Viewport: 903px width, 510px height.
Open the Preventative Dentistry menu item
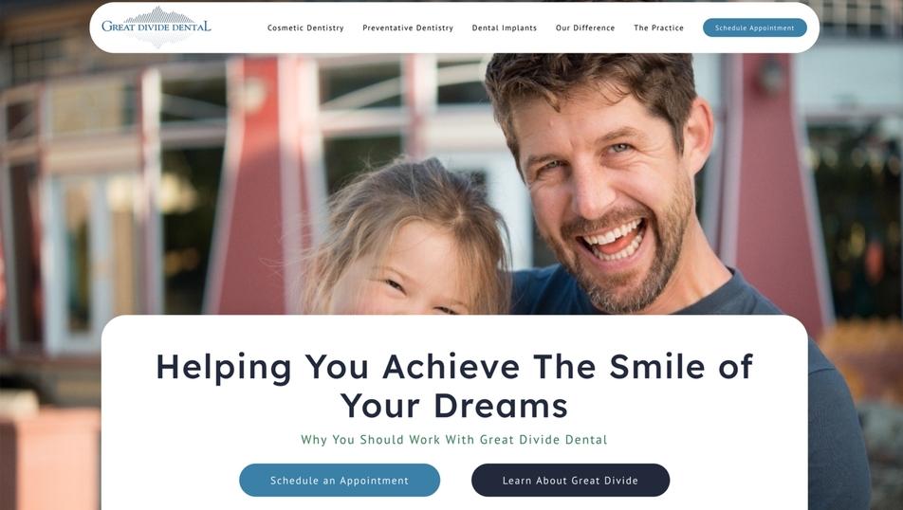[408, 27]
